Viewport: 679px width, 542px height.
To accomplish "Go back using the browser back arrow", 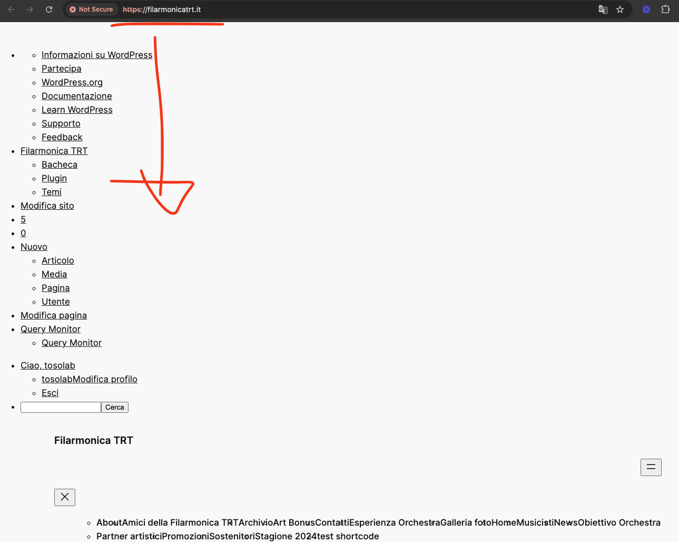I will pyautogui.click(x=11, y=9).
